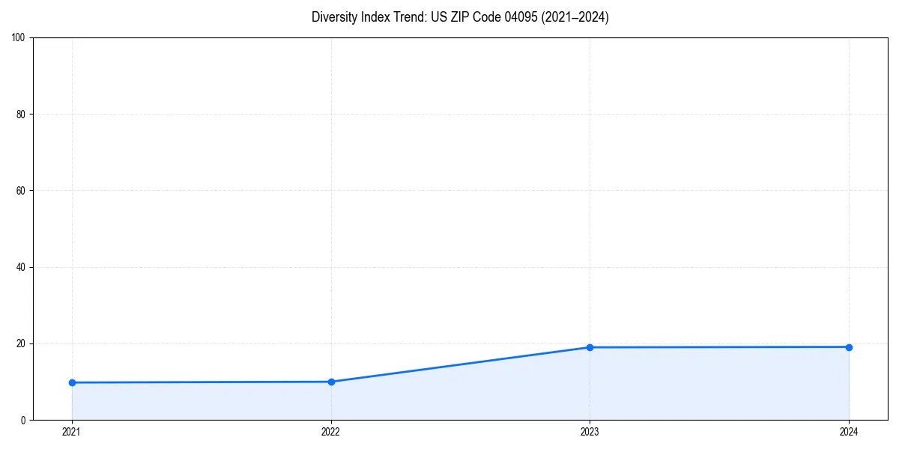The image size is (899, 449).
Task: Click the y-axis value 20
Action: tap(22, 343)
